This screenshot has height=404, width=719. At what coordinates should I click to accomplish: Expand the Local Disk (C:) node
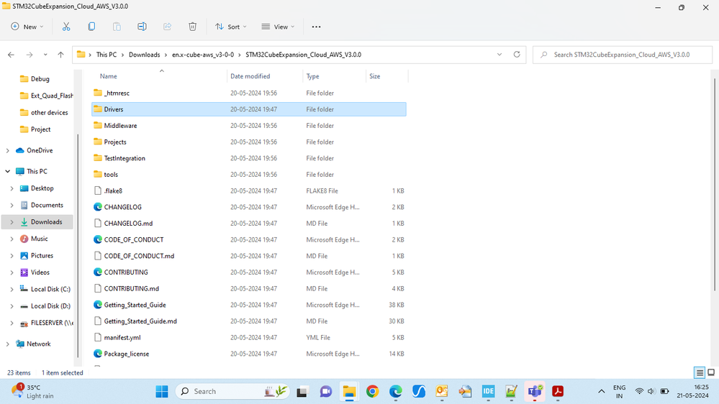[x=12, y=290]
